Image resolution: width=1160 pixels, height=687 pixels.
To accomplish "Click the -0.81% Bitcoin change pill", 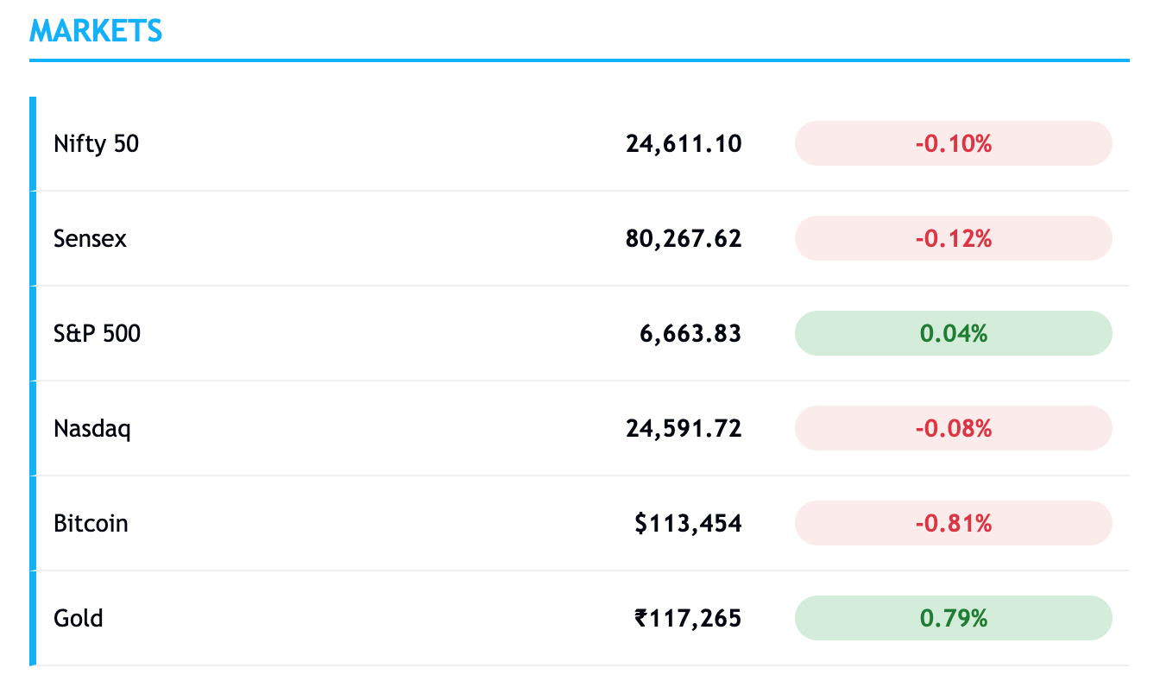I will [953, 523].
